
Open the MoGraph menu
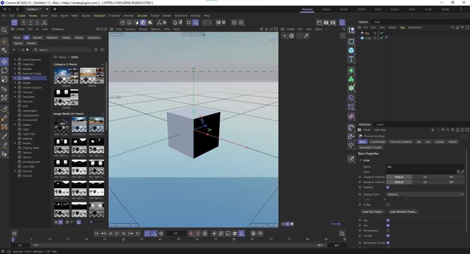(x=100, y=16)
